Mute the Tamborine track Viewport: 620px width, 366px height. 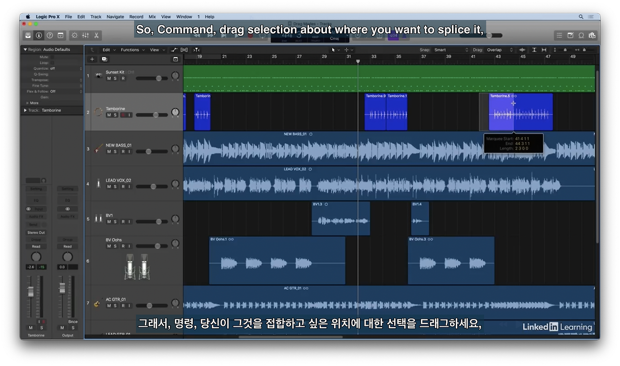pos(108,115)
